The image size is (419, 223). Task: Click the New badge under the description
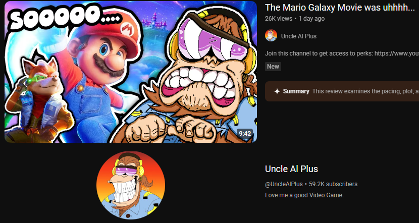[273, 67]
